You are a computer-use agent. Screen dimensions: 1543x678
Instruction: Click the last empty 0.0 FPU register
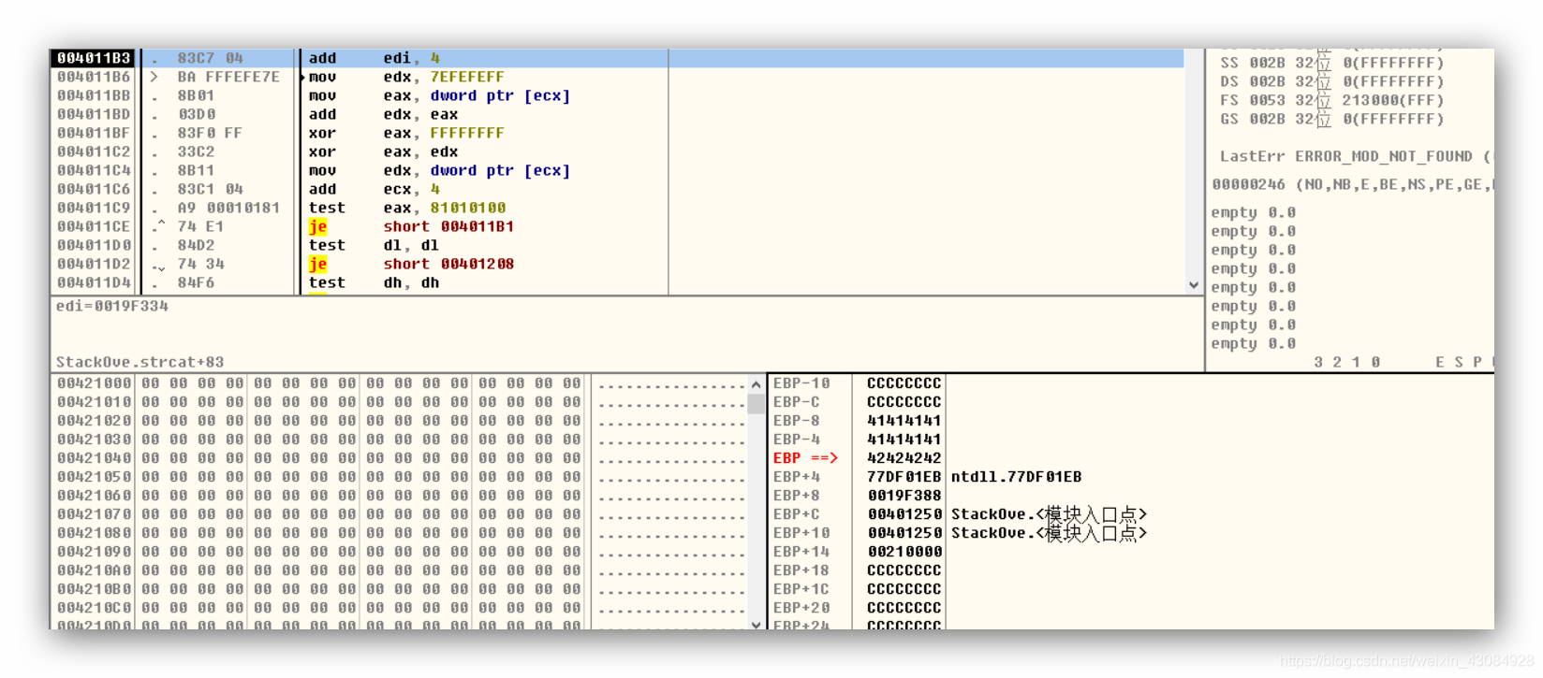pyautogui.click(x=1254, y=343)
